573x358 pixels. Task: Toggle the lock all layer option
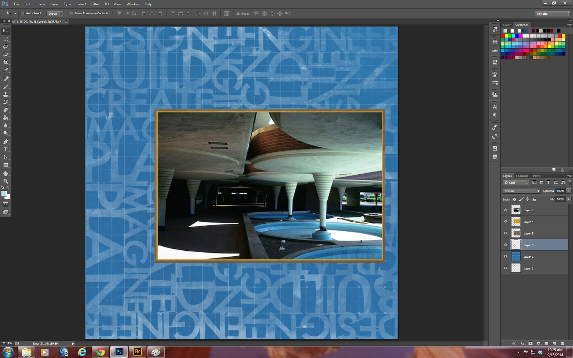coord(534,199)
